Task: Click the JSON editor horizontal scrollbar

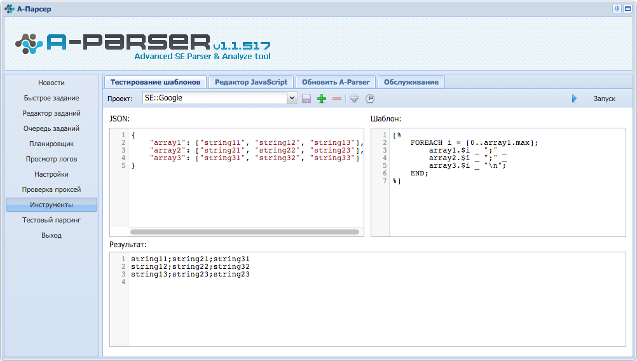Action: pos(245,232)
